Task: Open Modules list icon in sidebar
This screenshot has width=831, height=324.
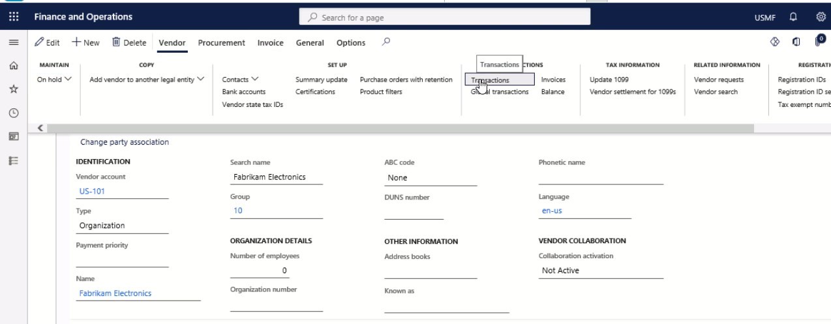Action: pos(13,160)
